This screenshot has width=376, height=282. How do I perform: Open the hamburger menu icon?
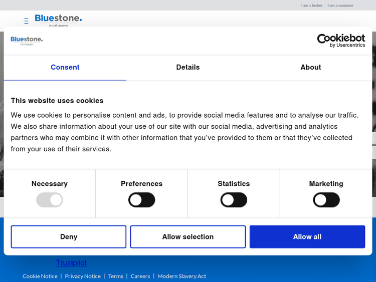coord(27,21)
